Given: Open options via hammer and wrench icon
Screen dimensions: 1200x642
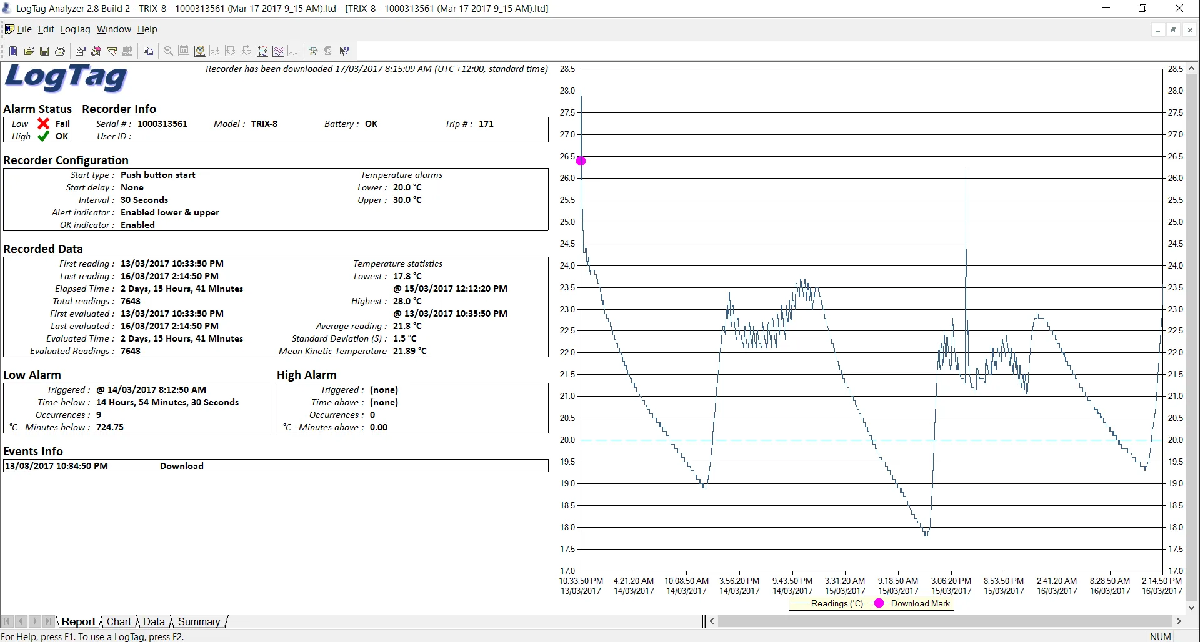Looking at the screenshot, I should pyautogui.click(x=313, y=51).
